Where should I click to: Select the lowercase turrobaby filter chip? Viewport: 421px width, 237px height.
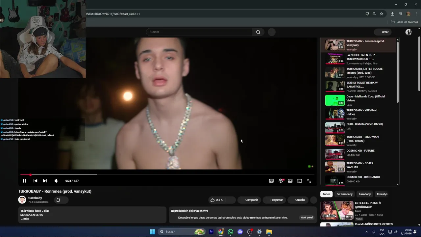pyautogui.click(x=364, y=194)
